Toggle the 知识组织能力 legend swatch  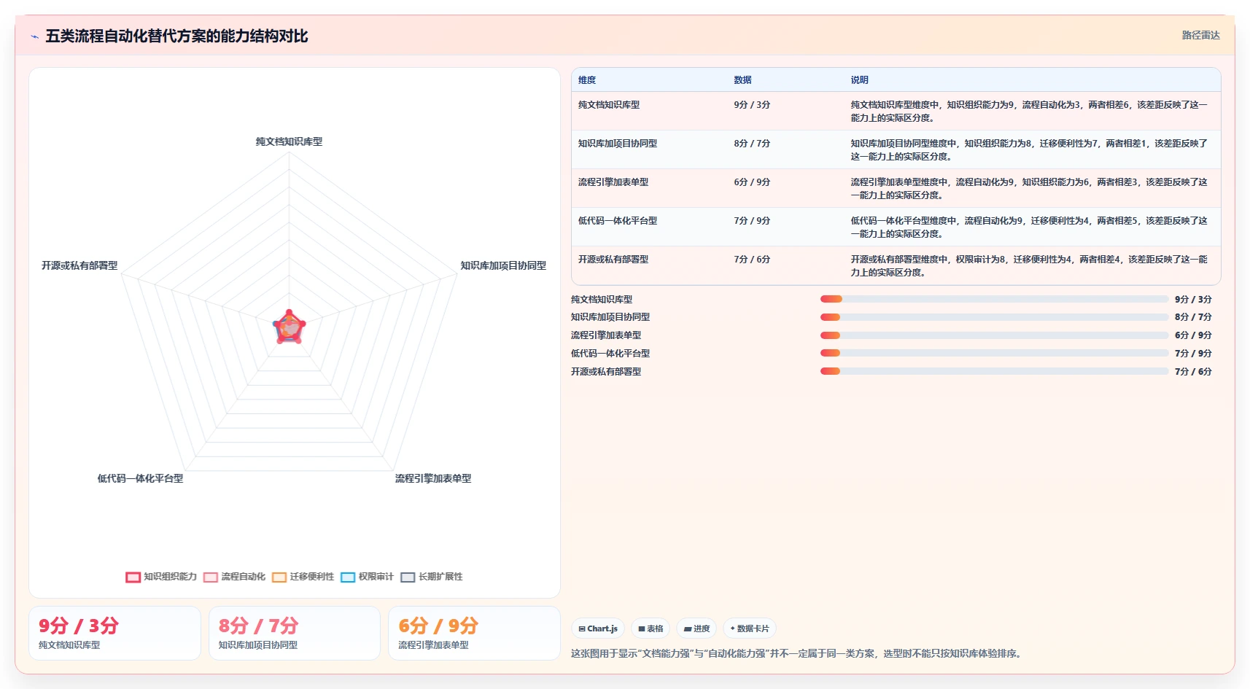pos(133,577)
